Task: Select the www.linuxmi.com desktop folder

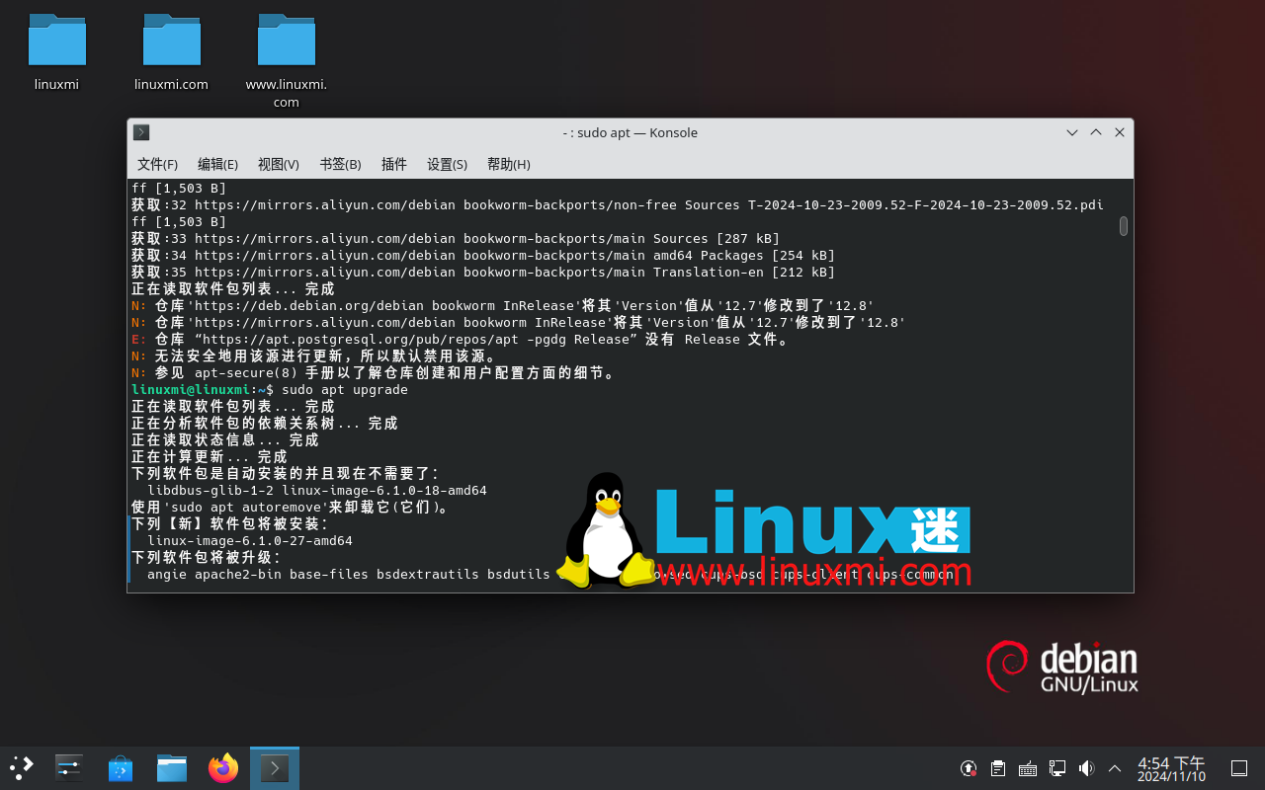Action: pyautogui.click(x=287, y=61)
